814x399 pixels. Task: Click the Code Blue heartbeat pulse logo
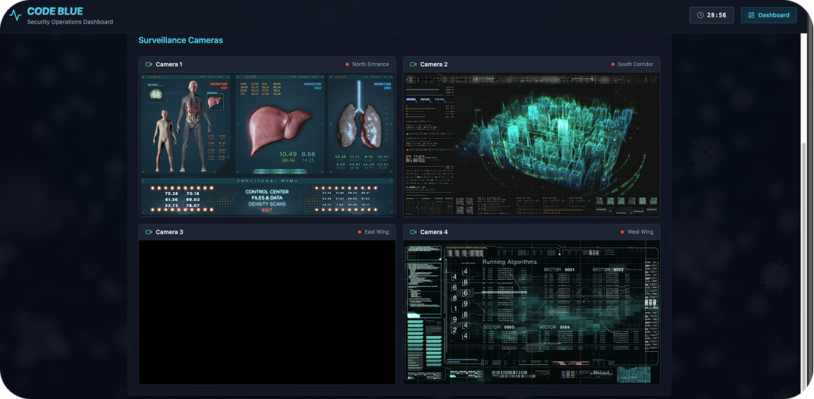click(14, 15)
